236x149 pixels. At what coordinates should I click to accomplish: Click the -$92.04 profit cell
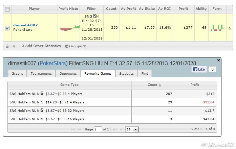coord(195,102)
